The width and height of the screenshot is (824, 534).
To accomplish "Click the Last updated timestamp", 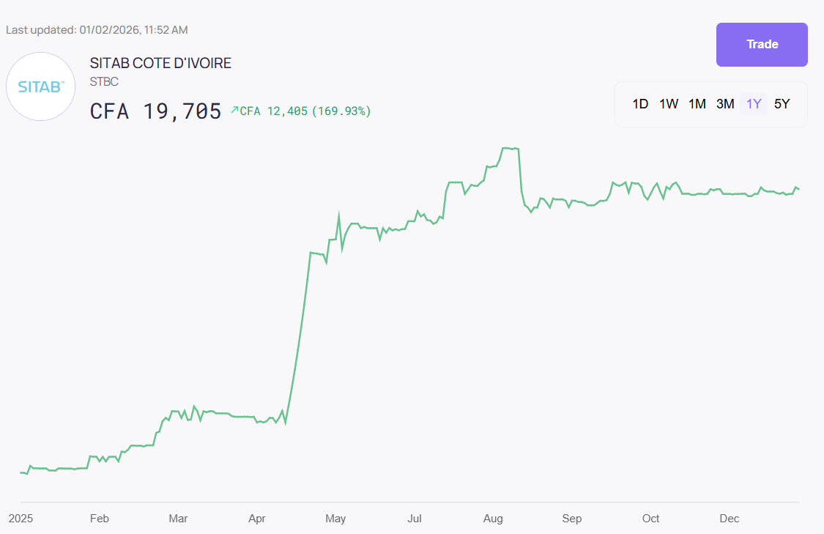I will (97, 30).
